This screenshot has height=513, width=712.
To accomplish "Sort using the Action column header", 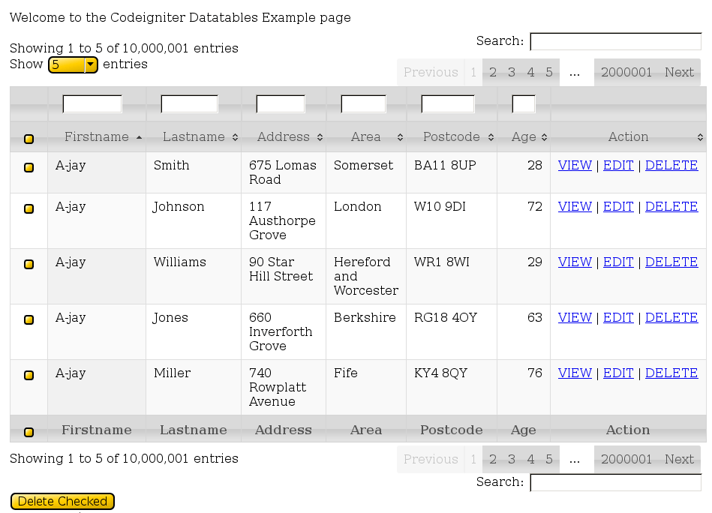I will tap(628, 136).
